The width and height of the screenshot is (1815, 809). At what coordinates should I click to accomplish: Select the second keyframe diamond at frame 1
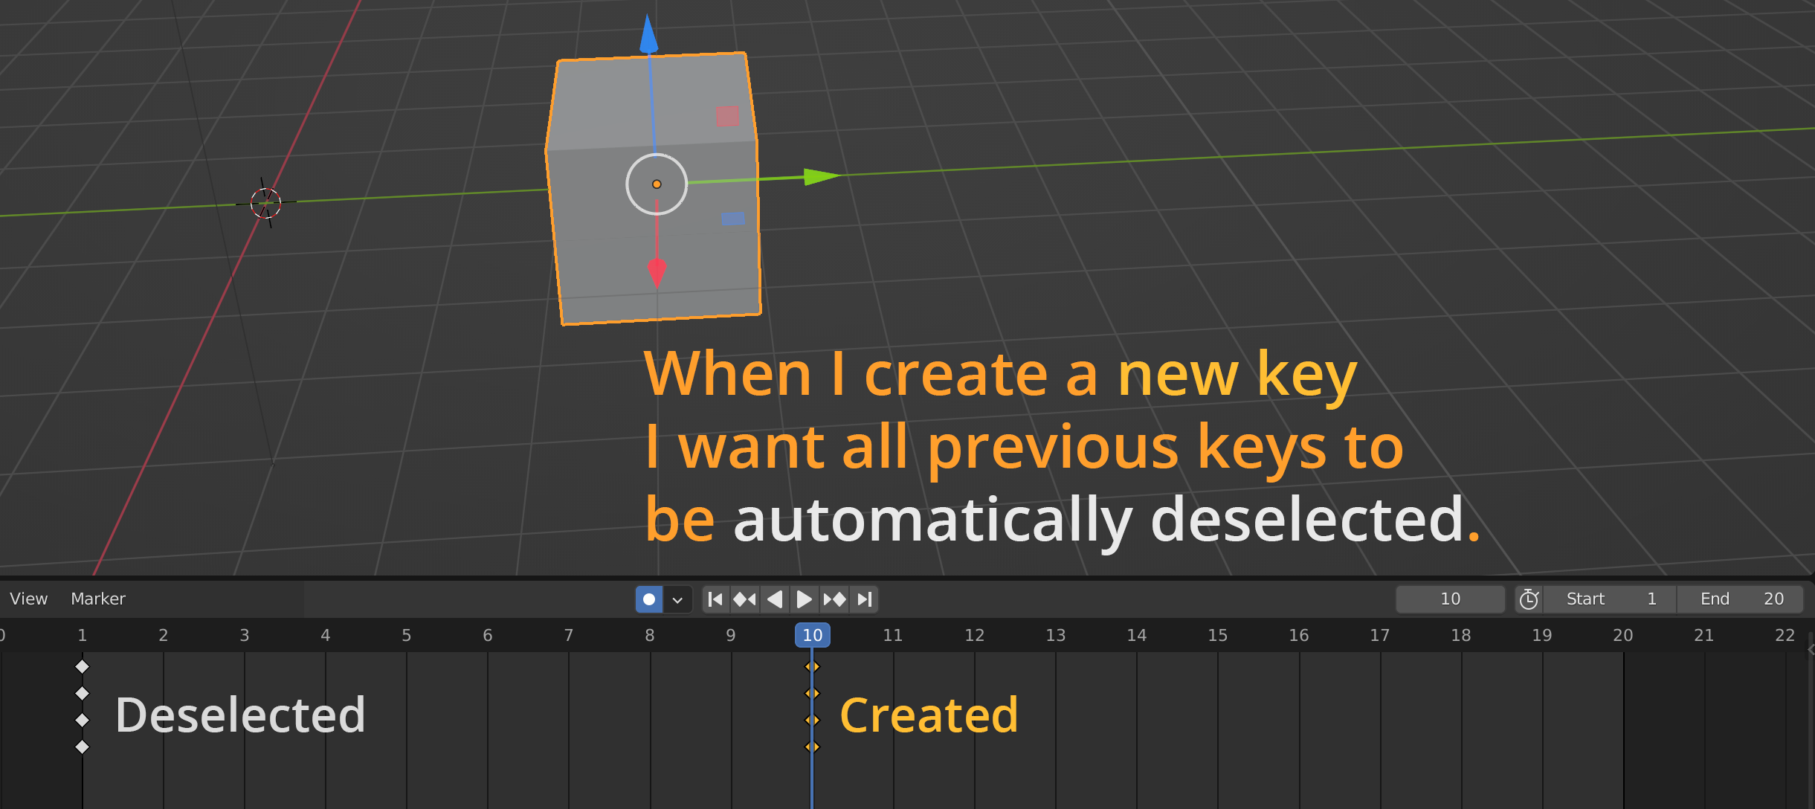tap(83, 694)
